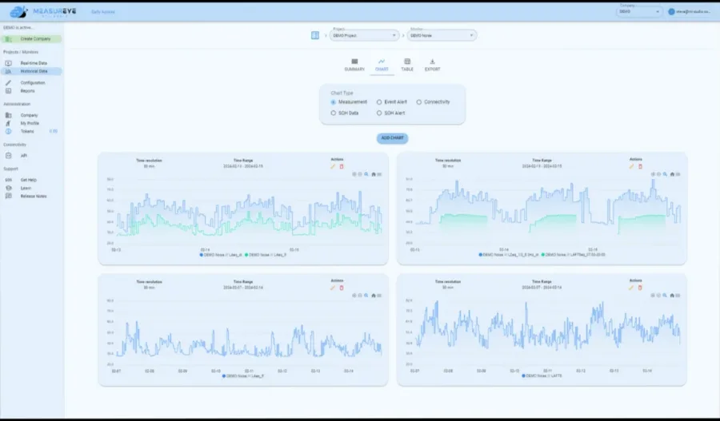Click the Time Range value of top-left chart
The width and height of the screenshot is (720, 421).
click(243, 166)
